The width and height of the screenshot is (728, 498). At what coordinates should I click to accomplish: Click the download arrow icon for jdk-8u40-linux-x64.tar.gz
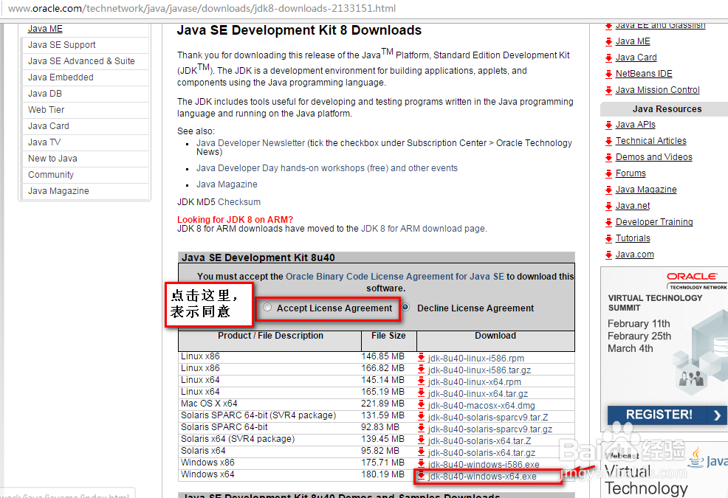tap(421, 393)
